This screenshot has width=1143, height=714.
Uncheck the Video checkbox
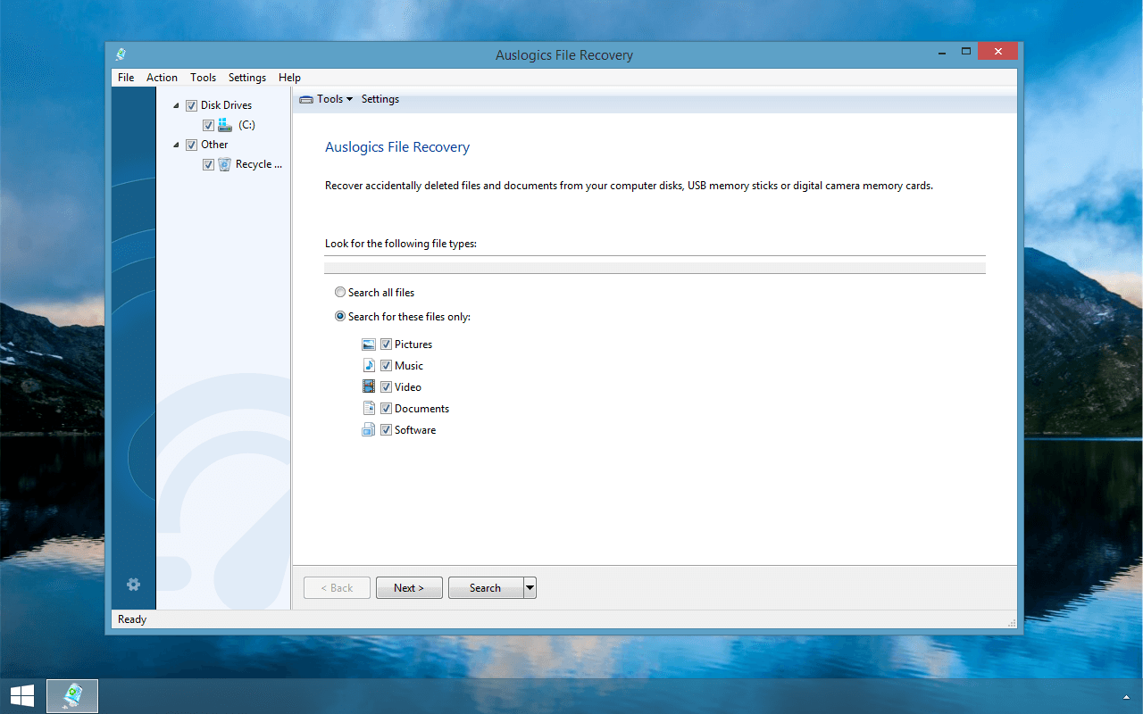[x=386, y=387]
